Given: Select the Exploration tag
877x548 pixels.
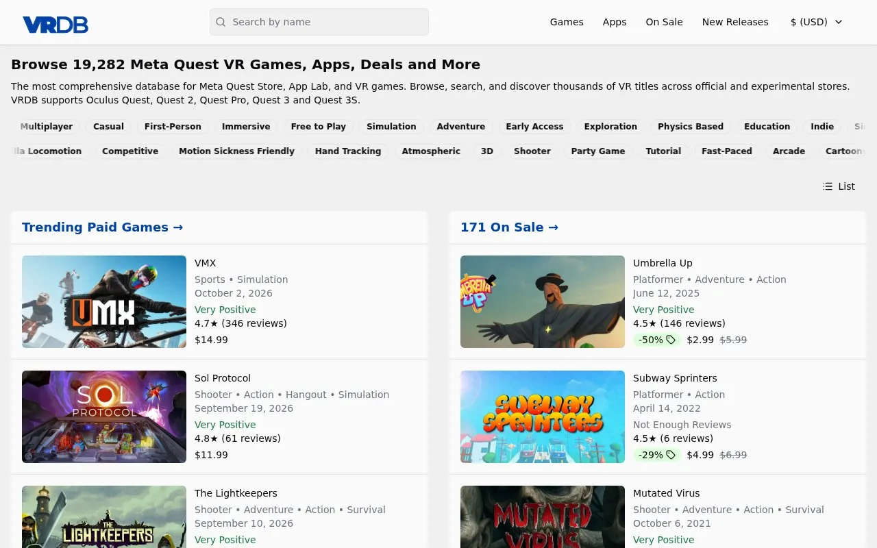Looking at the screenshot, I should [x=610, y=127].
